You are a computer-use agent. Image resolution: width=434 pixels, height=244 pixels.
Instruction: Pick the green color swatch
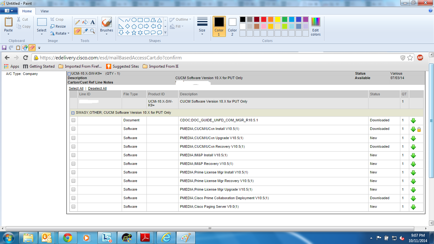pos(284,19)
